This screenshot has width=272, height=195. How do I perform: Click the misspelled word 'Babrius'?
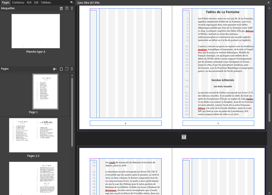pos(250,31)
